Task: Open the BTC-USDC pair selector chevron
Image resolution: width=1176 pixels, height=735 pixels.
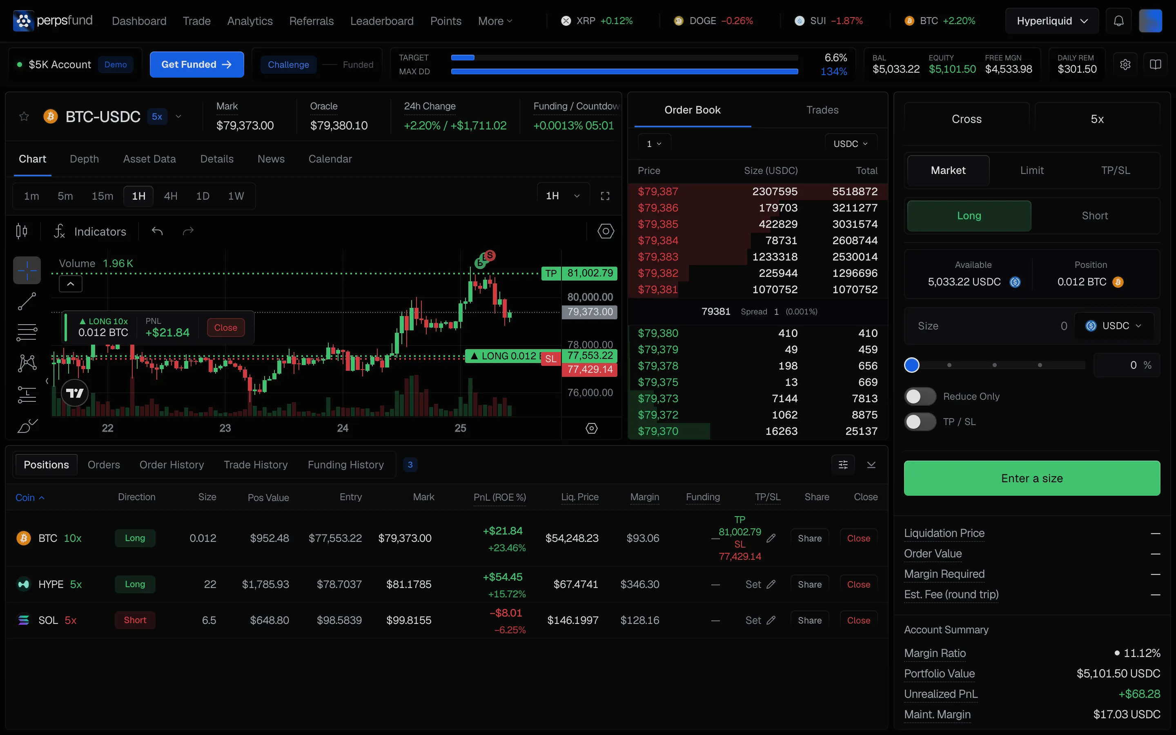Action: [x=178, y=117]
